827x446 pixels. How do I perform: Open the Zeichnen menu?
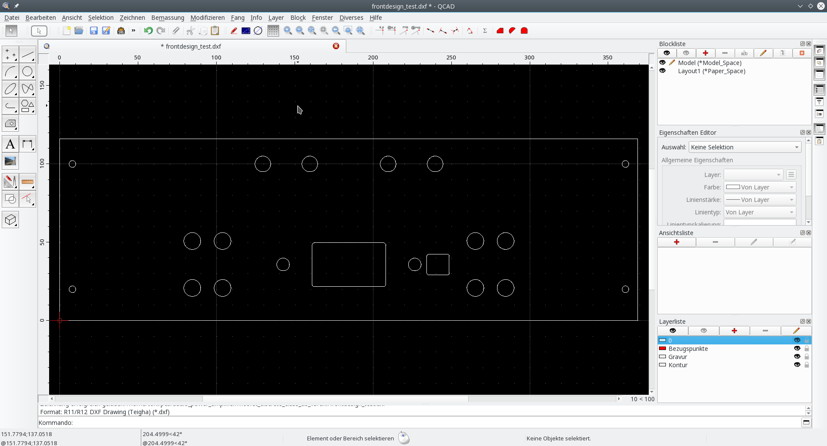click(132, 18)
